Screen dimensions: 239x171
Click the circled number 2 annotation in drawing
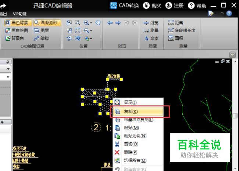(x=96, y=127)
